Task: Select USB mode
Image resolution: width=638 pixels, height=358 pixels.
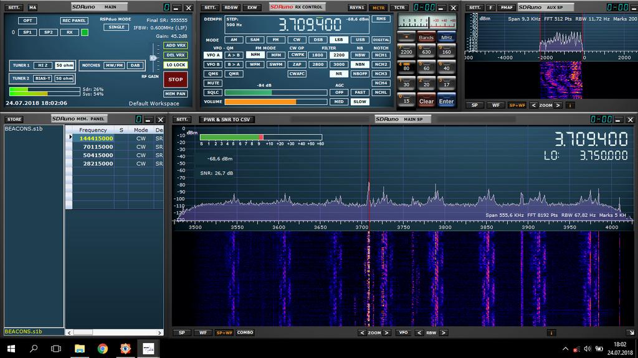Action: pyautogui.click(x=359, y=40)
